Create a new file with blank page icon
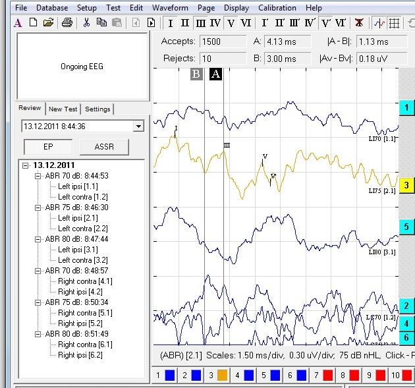Screen dimensions: 415x388 tap(33, 22)
